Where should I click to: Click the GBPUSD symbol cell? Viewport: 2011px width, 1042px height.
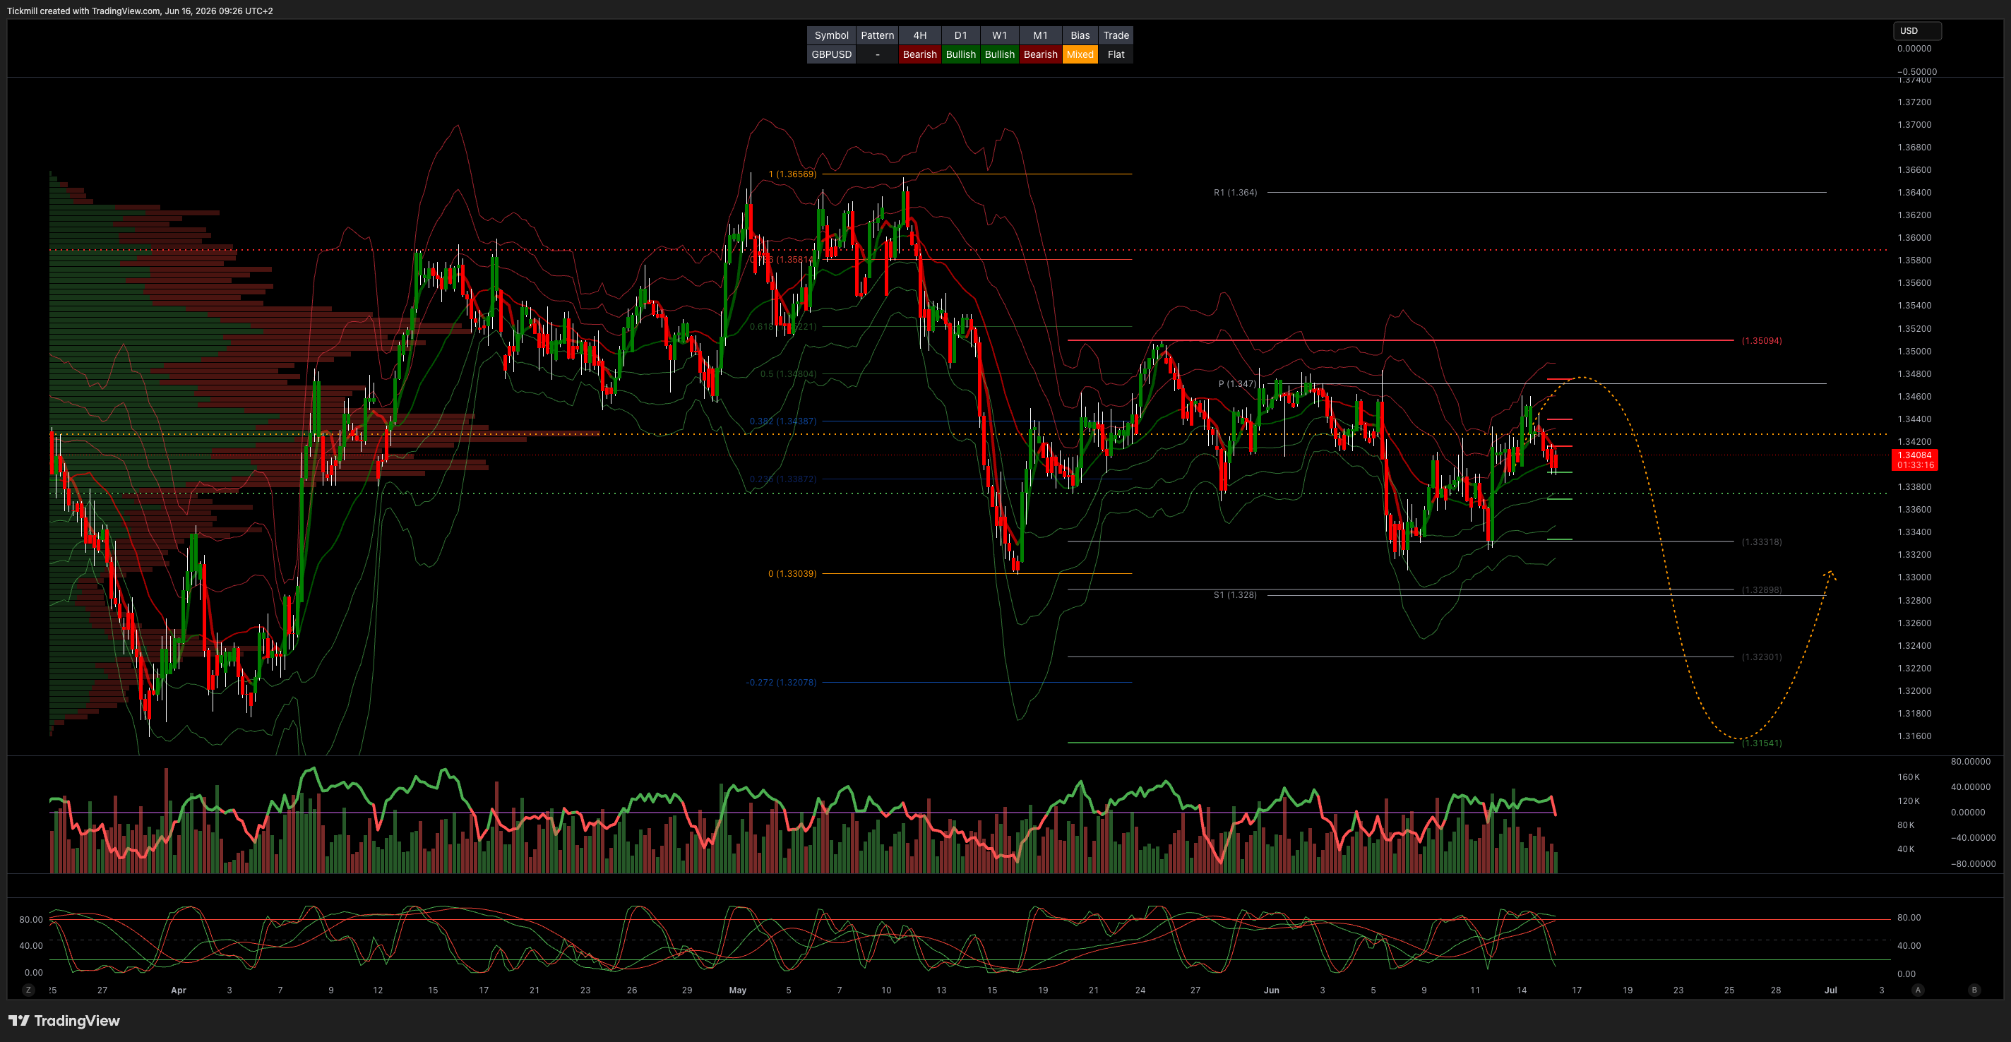click(x=831, y=54)
